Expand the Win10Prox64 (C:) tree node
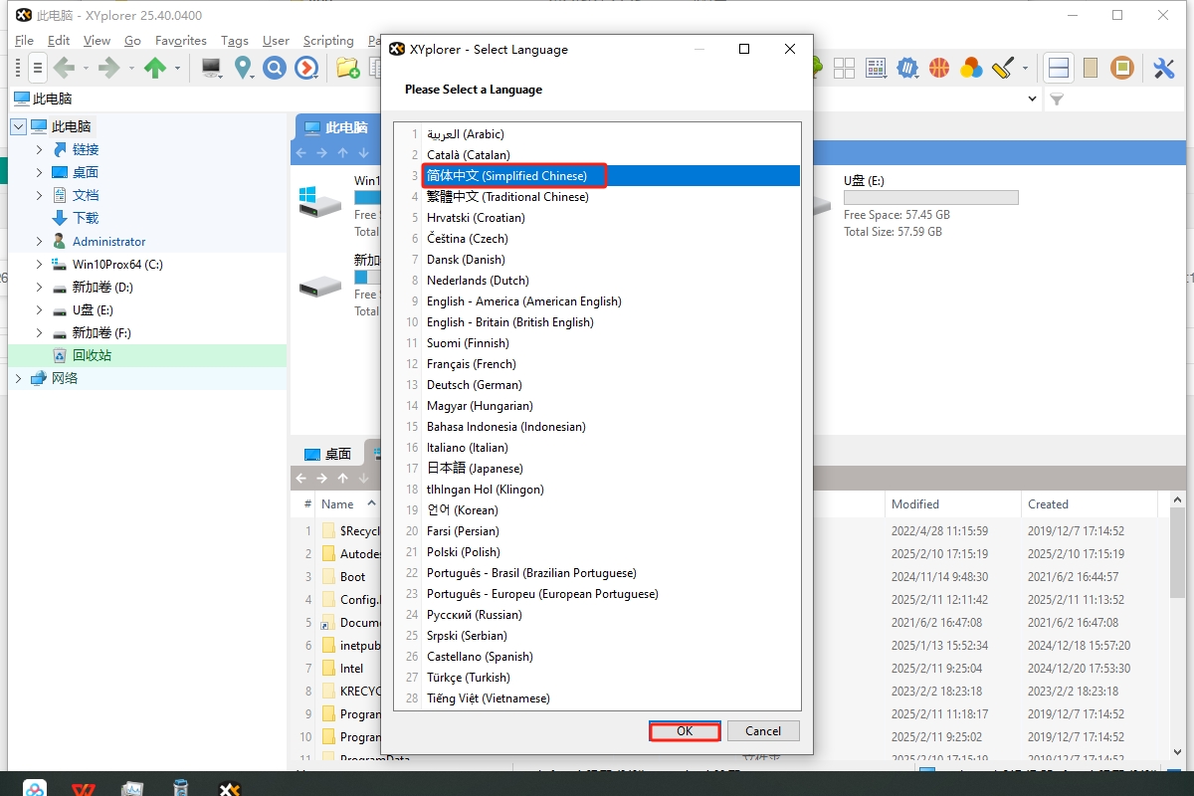Image resolution: width=1194 pixels, height=796 pixels. tap(40, 264)
